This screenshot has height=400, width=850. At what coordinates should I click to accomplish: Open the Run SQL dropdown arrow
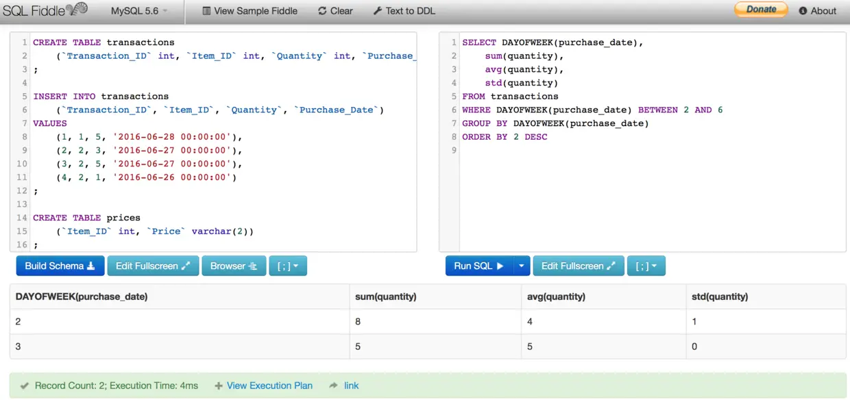point(520,266)
